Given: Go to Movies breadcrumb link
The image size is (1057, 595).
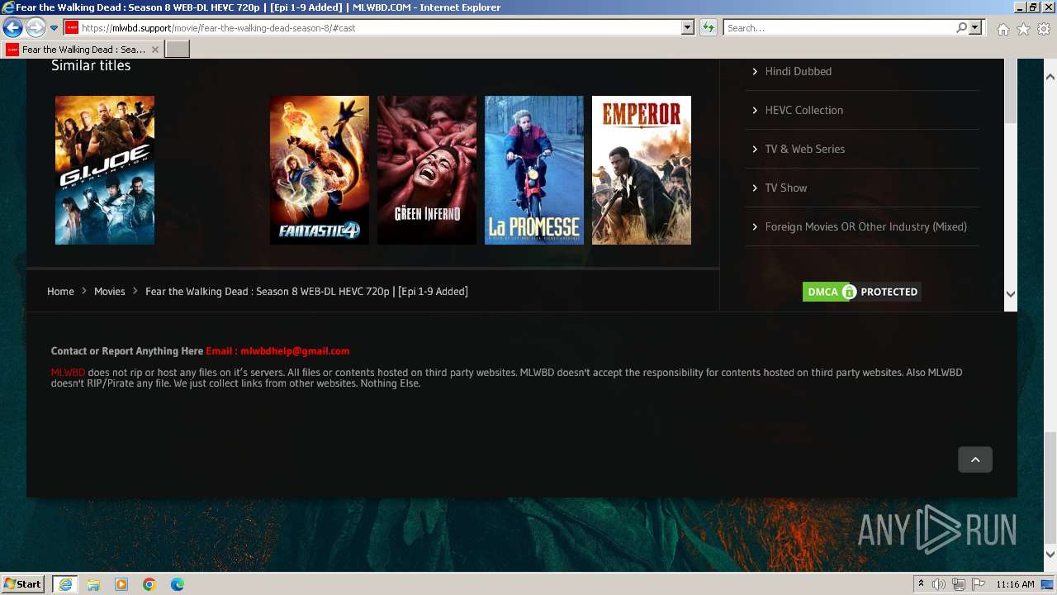Looking at the screenshot, I should 109,291.
